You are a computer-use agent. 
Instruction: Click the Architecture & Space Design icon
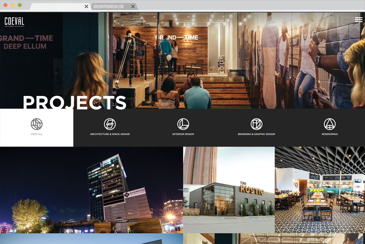coord(110,124)
